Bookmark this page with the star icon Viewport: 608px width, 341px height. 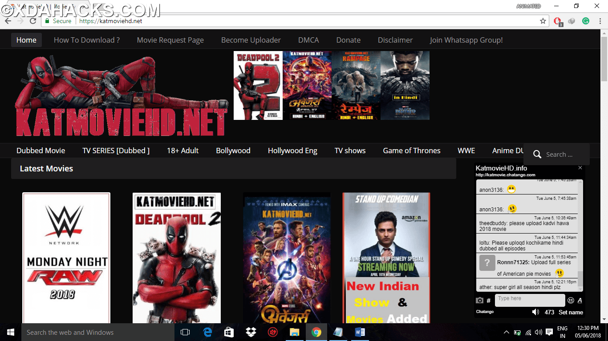[x=543, y=21]
